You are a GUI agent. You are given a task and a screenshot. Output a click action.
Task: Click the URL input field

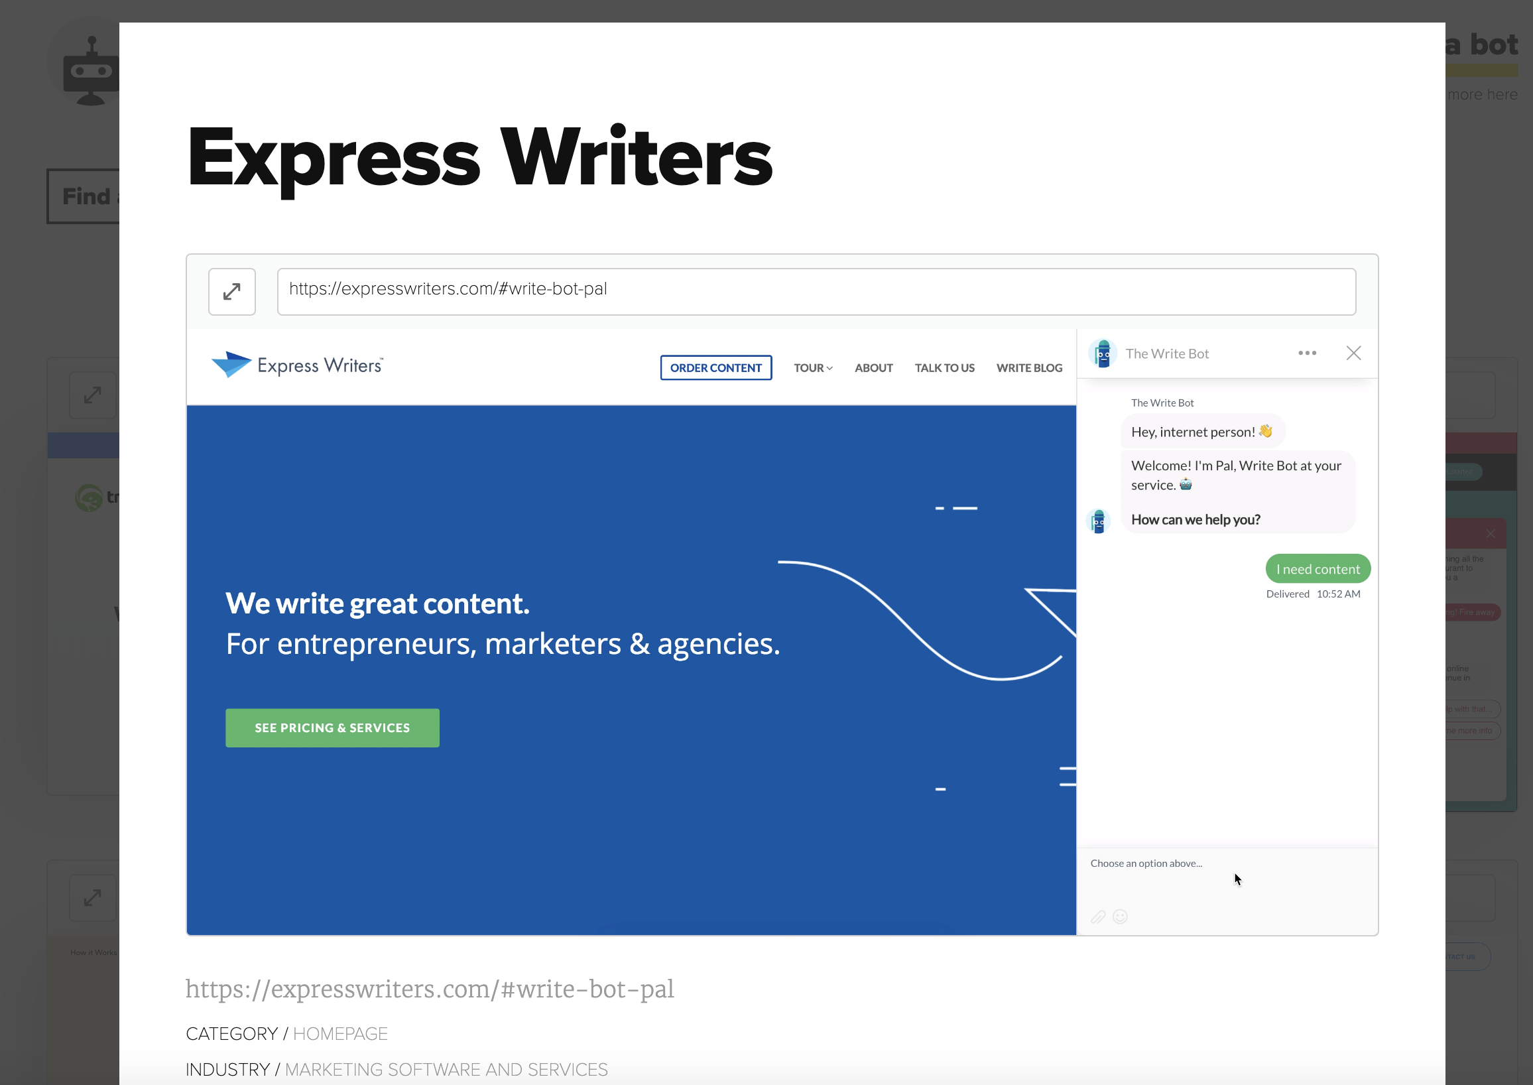coord(816,291)
